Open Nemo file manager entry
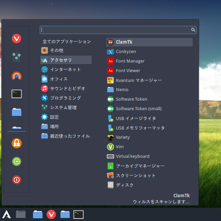Viewport: 221px width, 221px height. (149, 90)
